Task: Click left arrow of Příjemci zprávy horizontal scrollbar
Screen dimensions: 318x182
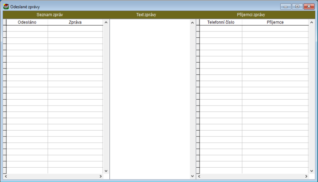Action: (x=199, y=176)
